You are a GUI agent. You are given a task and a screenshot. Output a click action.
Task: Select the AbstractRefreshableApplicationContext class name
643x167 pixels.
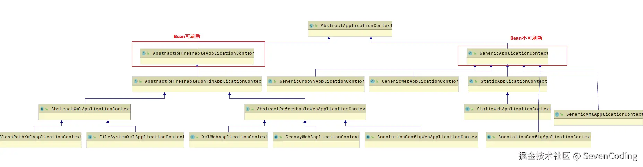(203, 53)
